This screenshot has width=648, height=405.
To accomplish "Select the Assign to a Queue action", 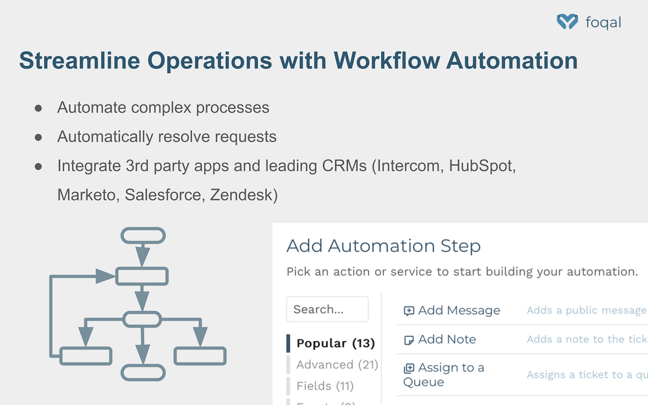I will pos(443,375).
